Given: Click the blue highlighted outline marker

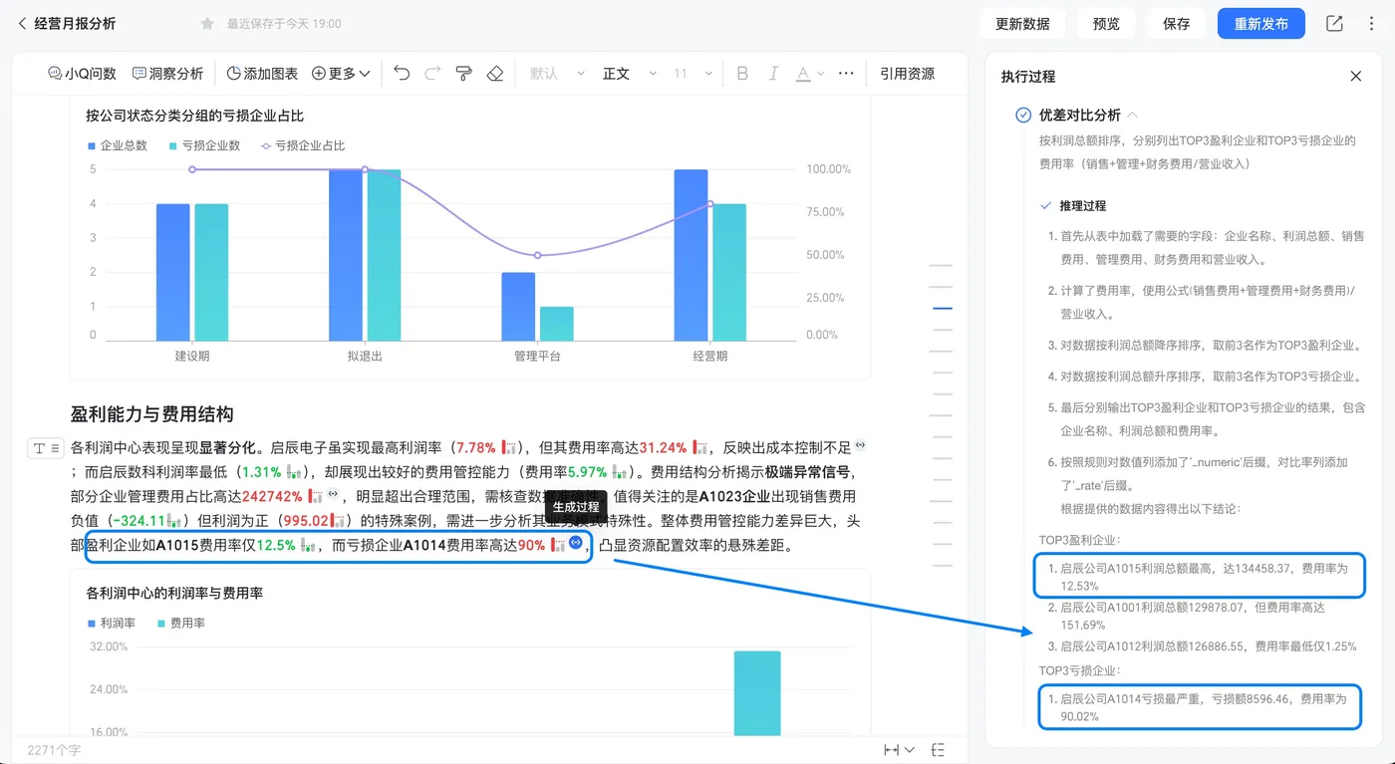Looking at the screenshot, I should tap(942, 309).
